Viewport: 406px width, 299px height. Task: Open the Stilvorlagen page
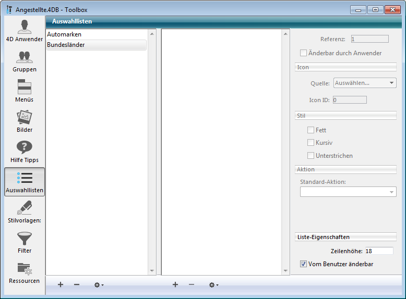click(24, 212)
